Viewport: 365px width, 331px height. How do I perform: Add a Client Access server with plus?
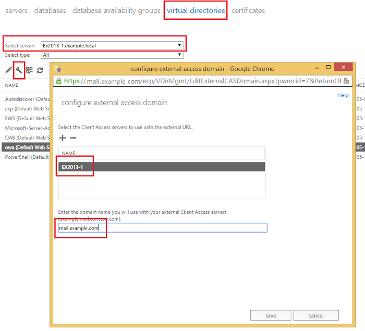click(x=63, y=138)
